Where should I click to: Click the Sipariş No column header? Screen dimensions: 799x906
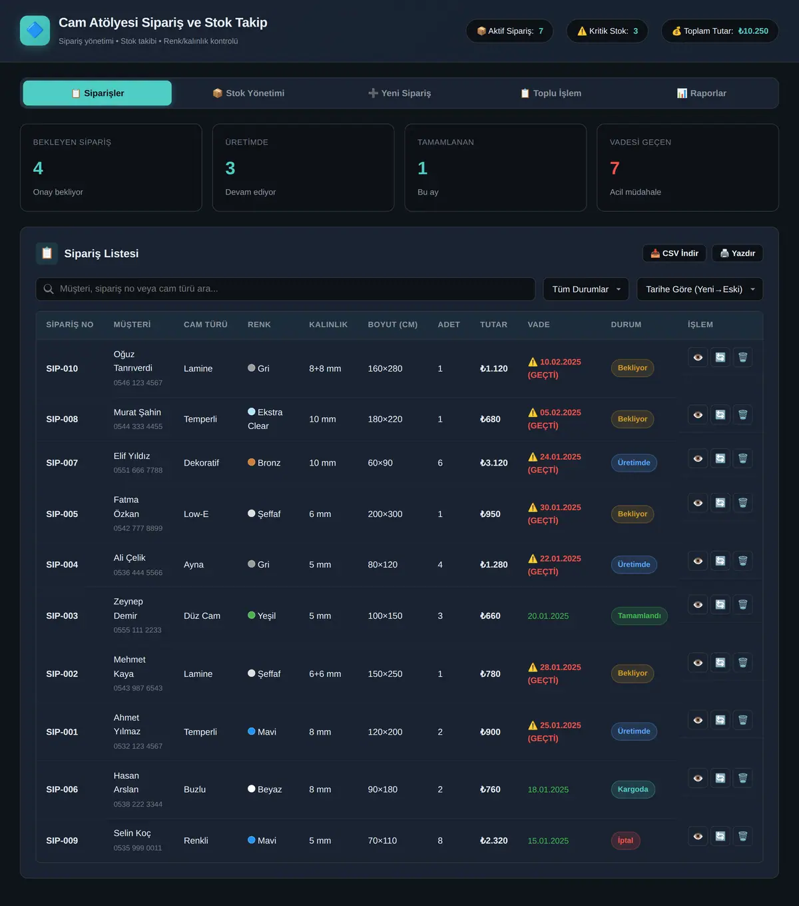tap(70, 324)
